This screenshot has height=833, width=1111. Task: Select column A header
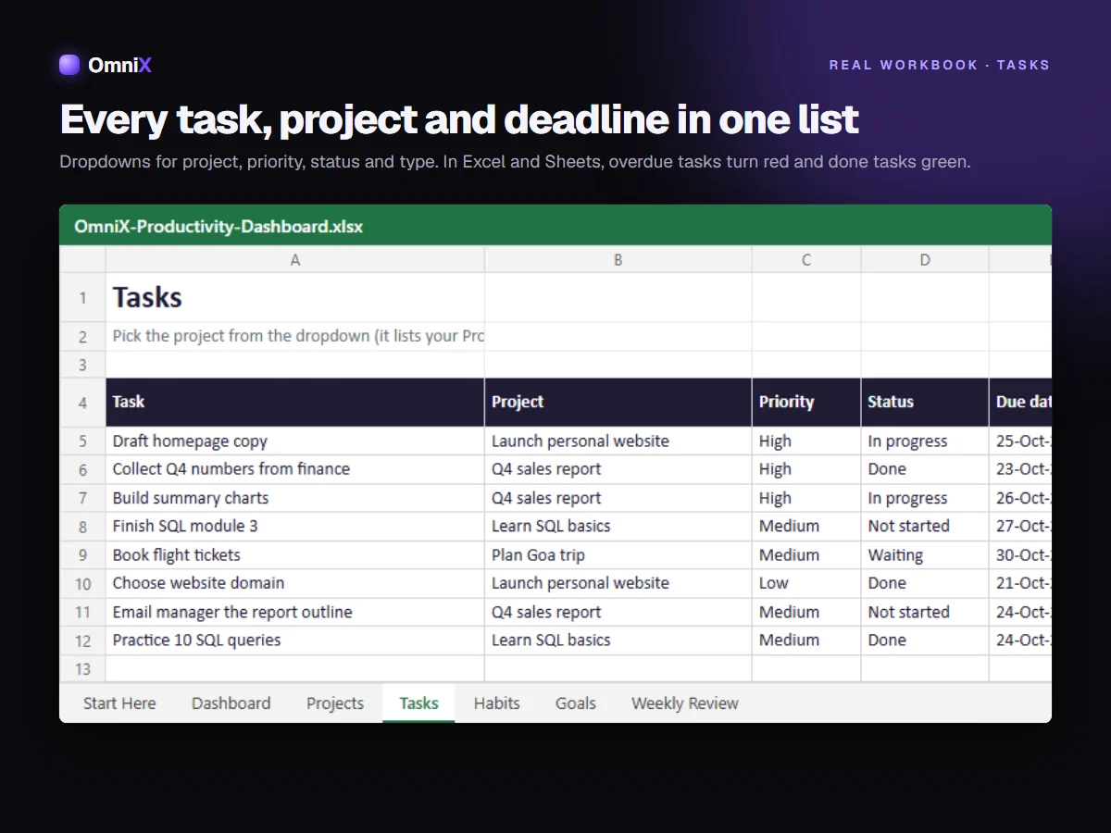coord(295,260)
